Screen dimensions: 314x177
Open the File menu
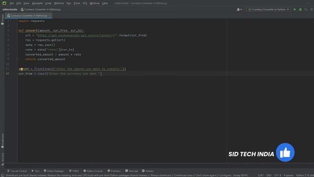coord(12,3)
